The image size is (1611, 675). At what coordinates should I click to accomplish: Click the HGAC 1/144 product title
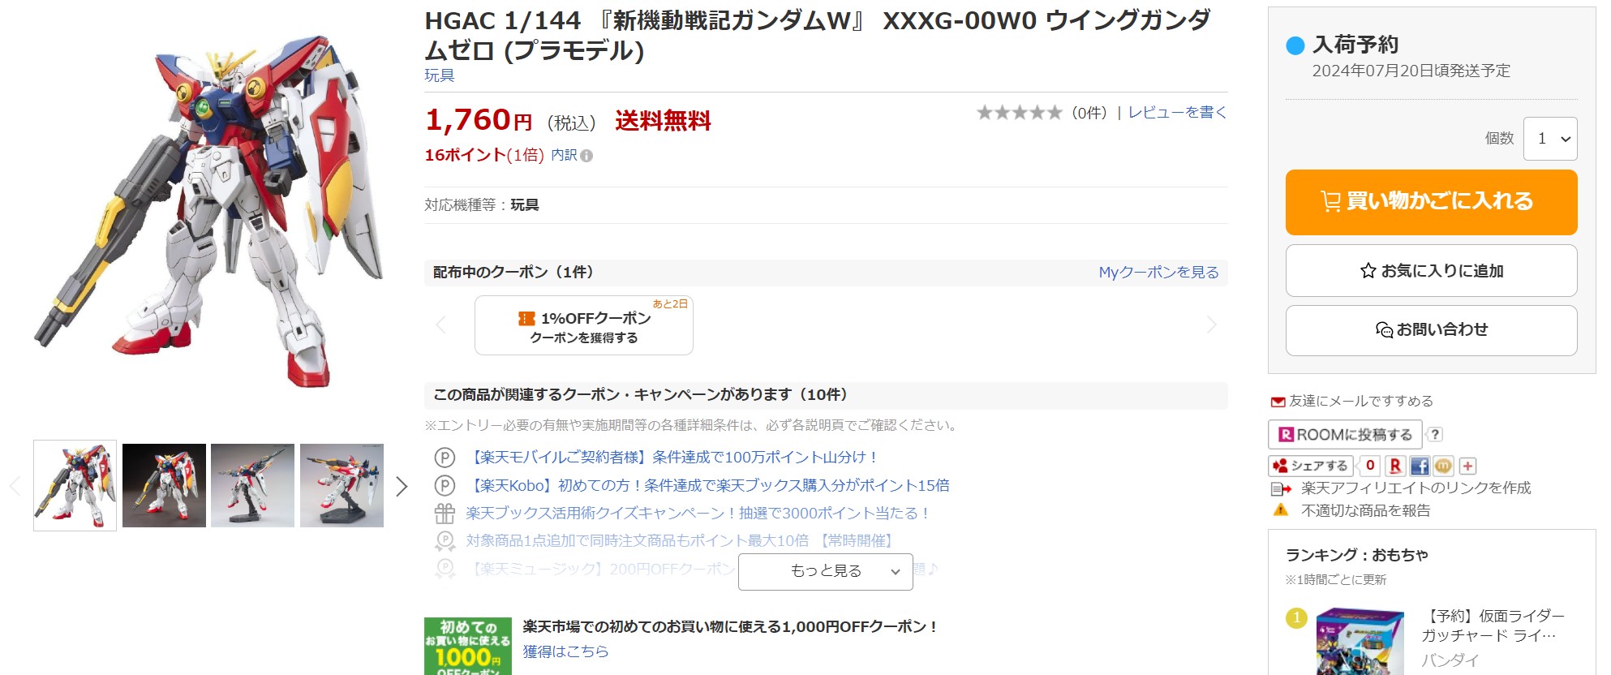(818, 35)
